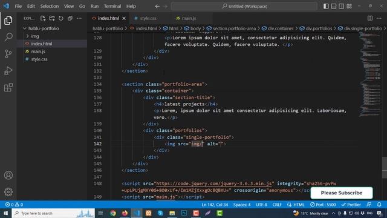Change line ending via CRLF

tap(277, 205)
